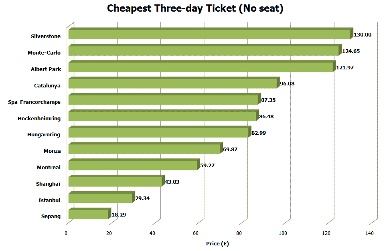Click the Montreal bar
Image resolution: width=389 pixels, height=251 pixels.
[133, 166]
